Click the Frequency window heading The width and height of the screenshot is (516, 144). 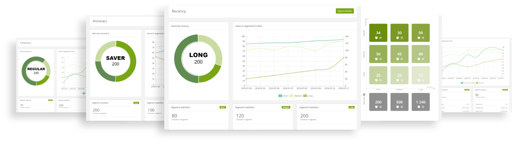pos(26,43)
